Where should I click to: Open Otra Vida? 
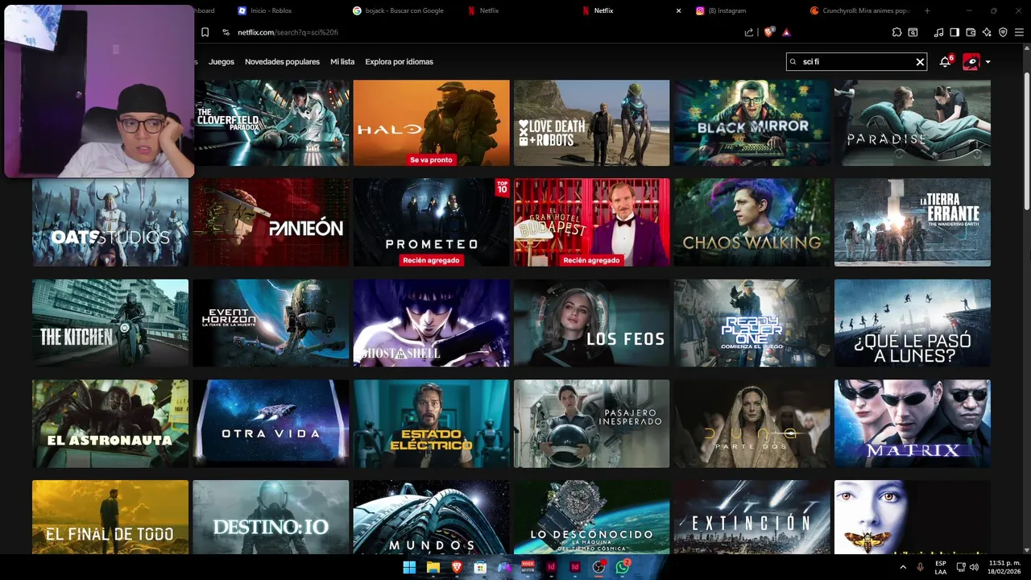pyautogui.click(x=271, y=424)
